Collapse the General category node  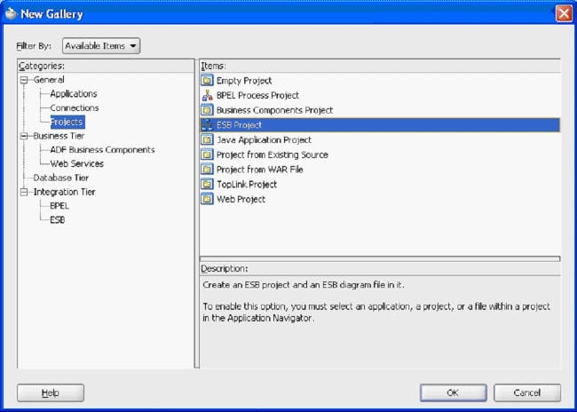pos(24,80)
